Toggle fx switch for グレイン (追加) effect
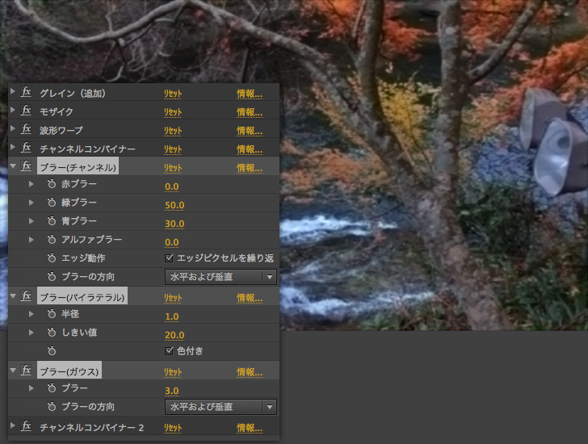This screenshot has height=444, width=588. (x=26, y=93)
